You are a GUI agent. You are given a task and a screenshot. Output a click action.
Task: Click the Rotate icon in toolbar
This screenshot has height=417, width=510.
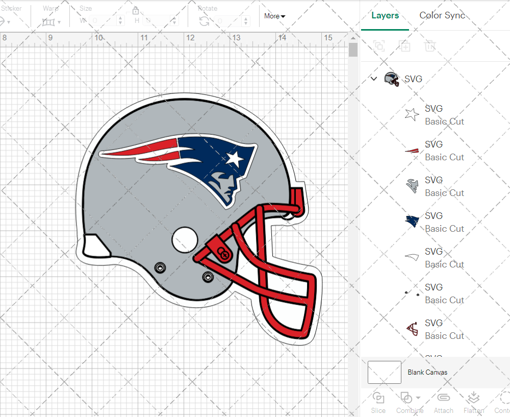tap(204, 21)
